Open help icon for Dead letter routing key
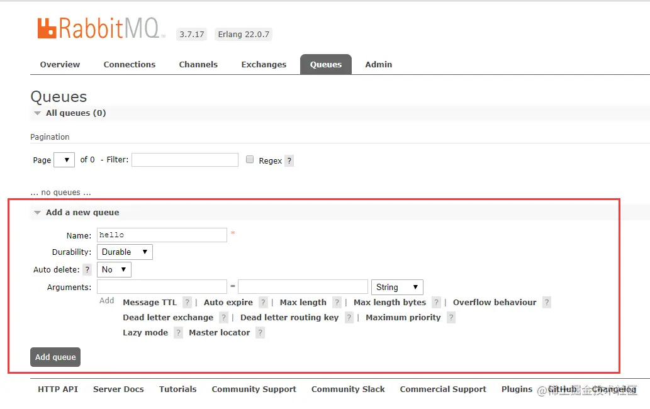 349,318
